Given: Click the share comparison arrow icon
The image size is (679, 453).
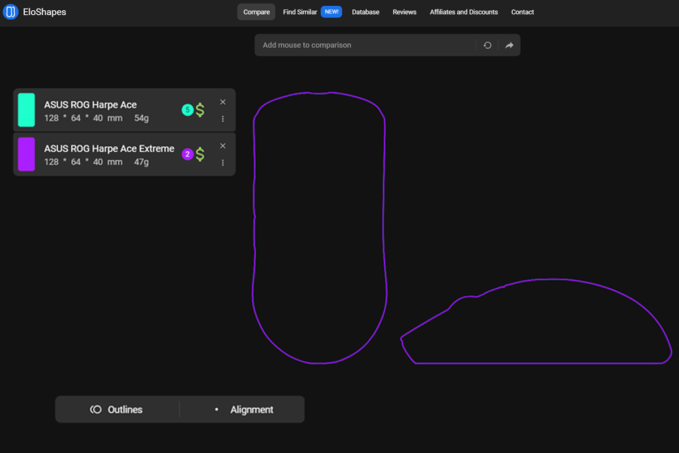Looking at the screenshot, I should point(509,45).
